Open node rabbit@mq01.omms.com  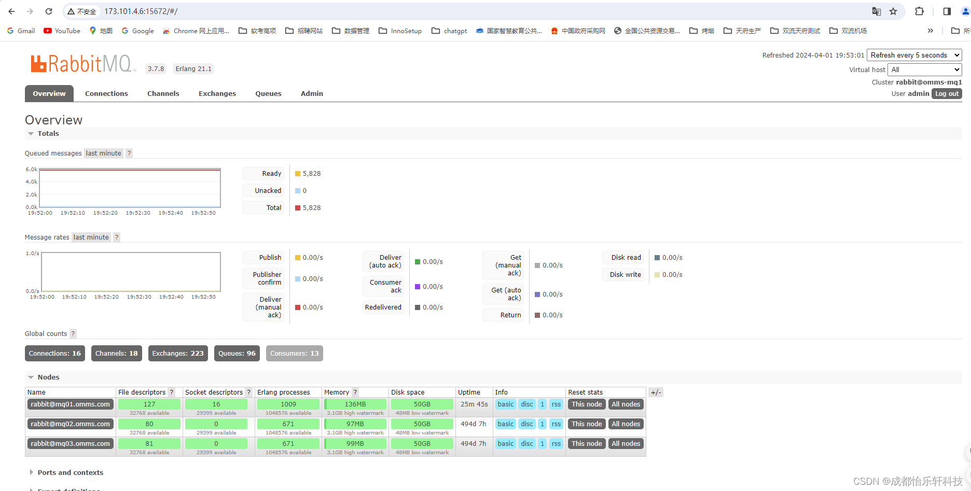point(70,404)
